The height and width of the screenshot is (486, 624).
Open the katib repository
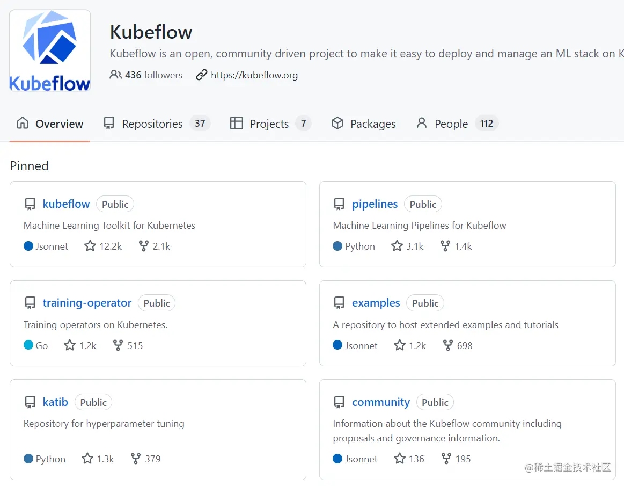(x=55, y=402)
